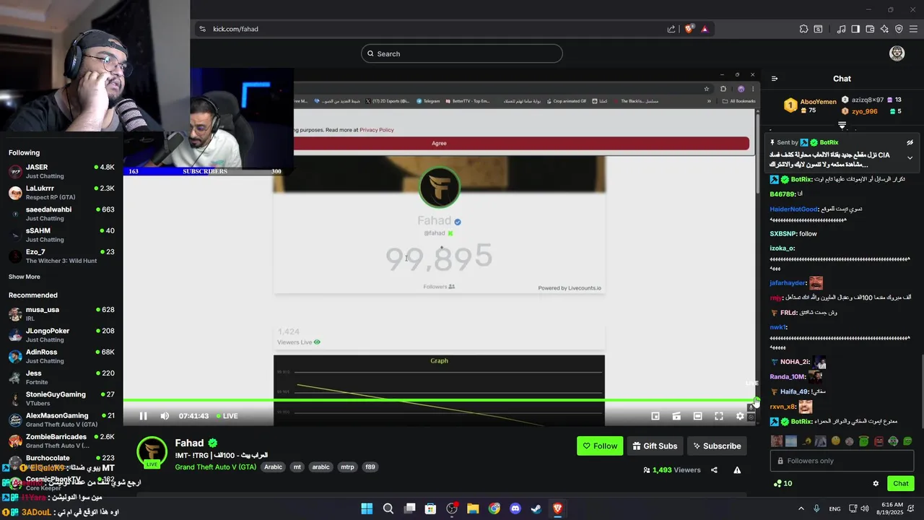Open Brave Wallet icon
This screenshot has height=520, width=924.
pyautogui.click(x=870, y=29)
